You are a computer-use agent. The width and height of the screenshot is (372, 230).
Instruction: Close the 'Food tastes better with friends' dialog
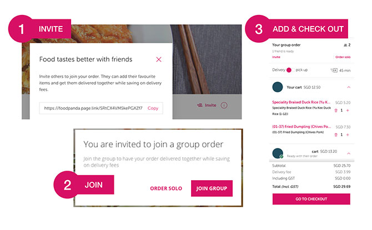pyautogui.click(x=159, y=59)
